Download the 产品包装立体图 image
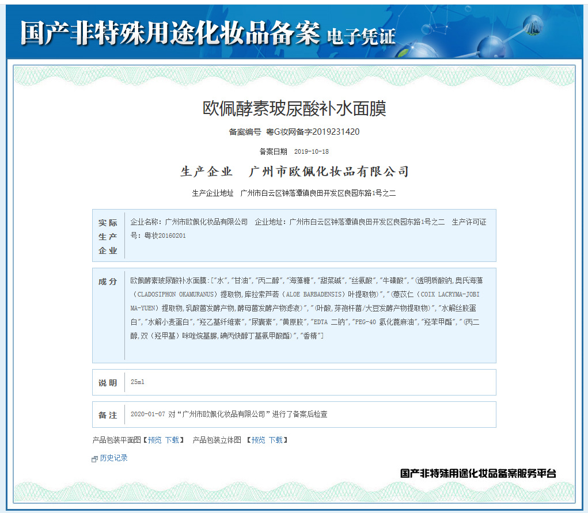Image resolution: width=588 pixels, height=513 pixels. point(276,440)
